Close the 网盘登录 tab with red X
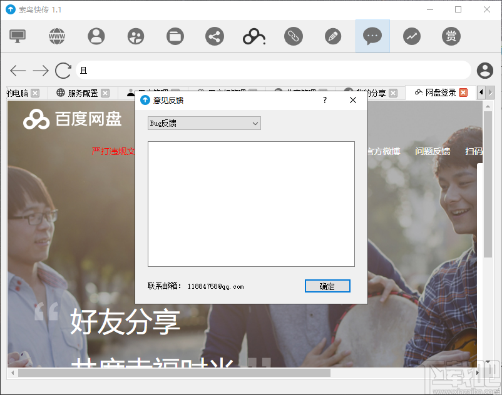Viewport: 502px width, 395px height. point(463,92)
